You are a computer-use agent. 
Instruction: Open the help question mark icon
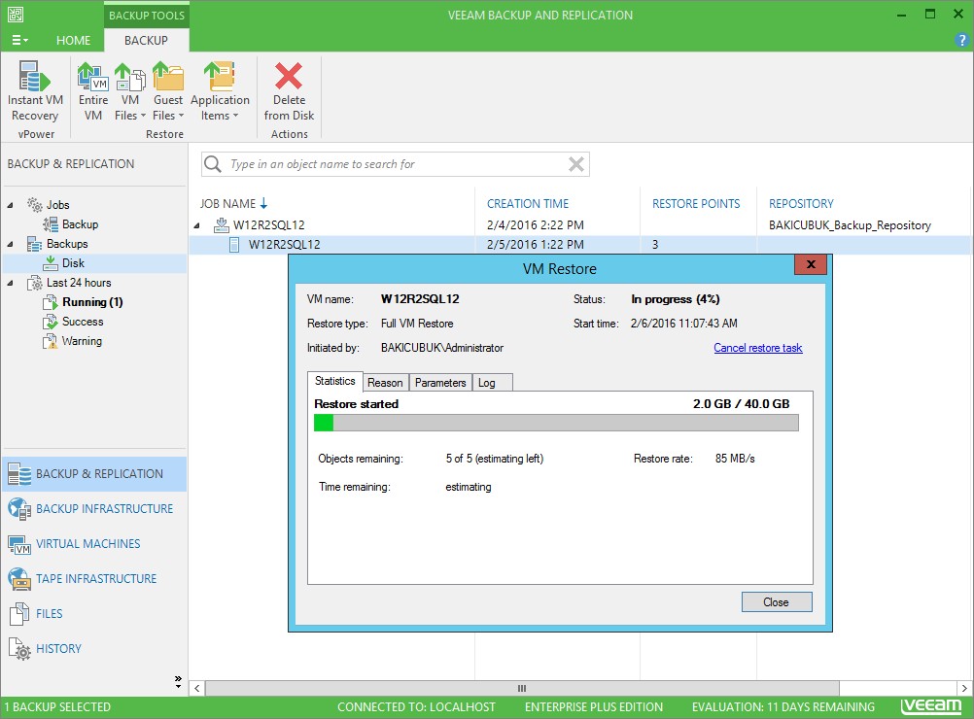961,41
